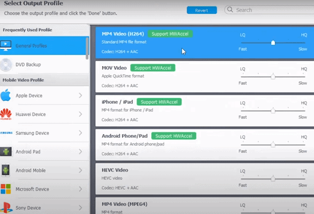
Task: Expand the Apple Device chevron
Action: [x=80, y=95]
